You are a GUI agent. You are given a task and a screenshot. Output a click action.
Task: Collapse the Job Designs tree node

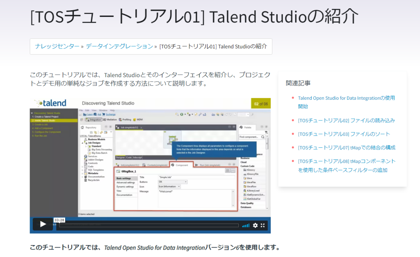(x=82, y=143)
